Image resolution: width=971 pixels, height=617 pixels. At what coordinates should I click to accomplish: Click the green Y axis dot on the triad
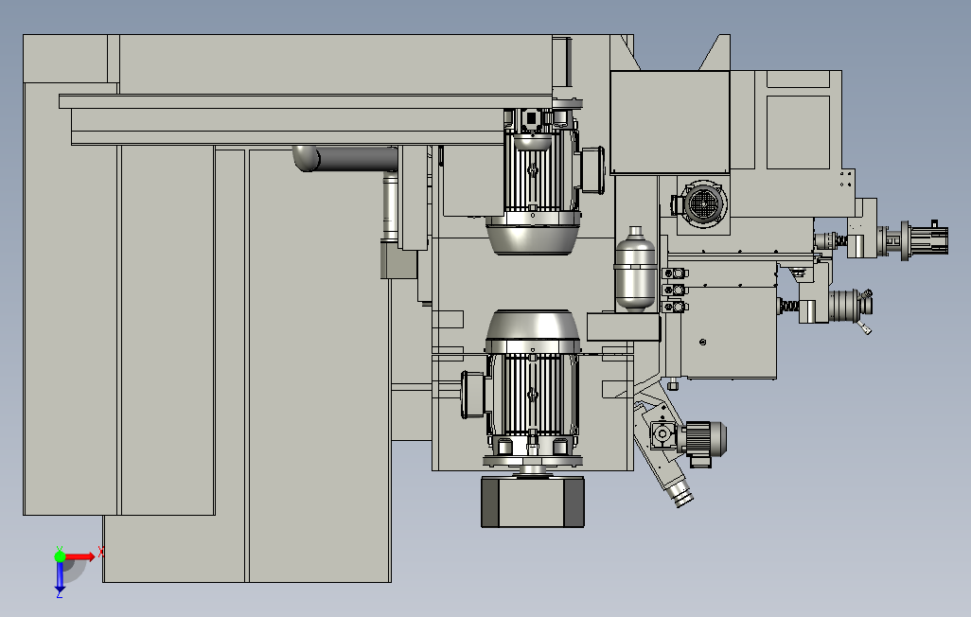[x=60, y=556]
